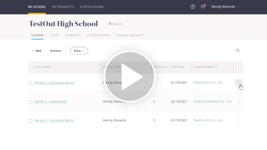This screenshot has height=150, width=267.
Task: Play the video with the center play button
Action: click(129, 77)
